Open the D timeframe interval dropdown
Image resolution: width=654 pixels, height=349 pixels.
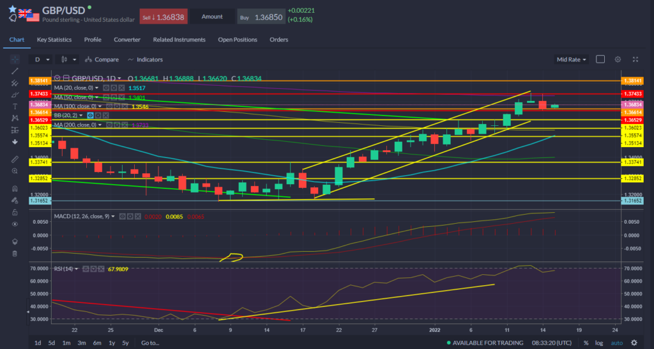click(x=41, y=59)
